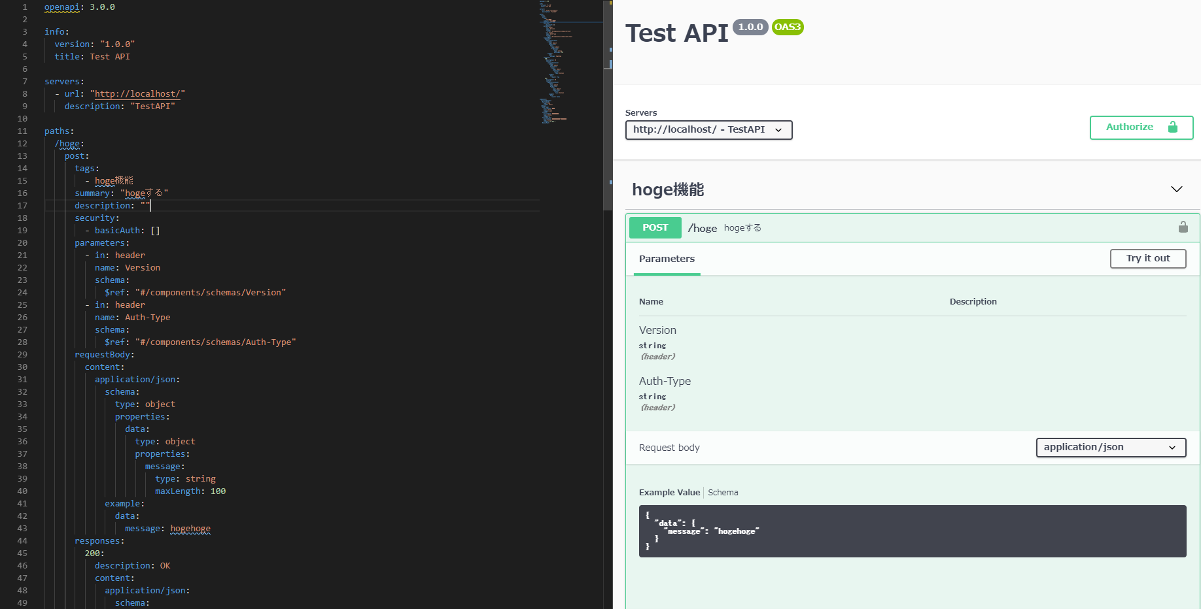Click 'description: OK' line
Viewport: 1201px width, 609px height.
[x=132, y=566]
